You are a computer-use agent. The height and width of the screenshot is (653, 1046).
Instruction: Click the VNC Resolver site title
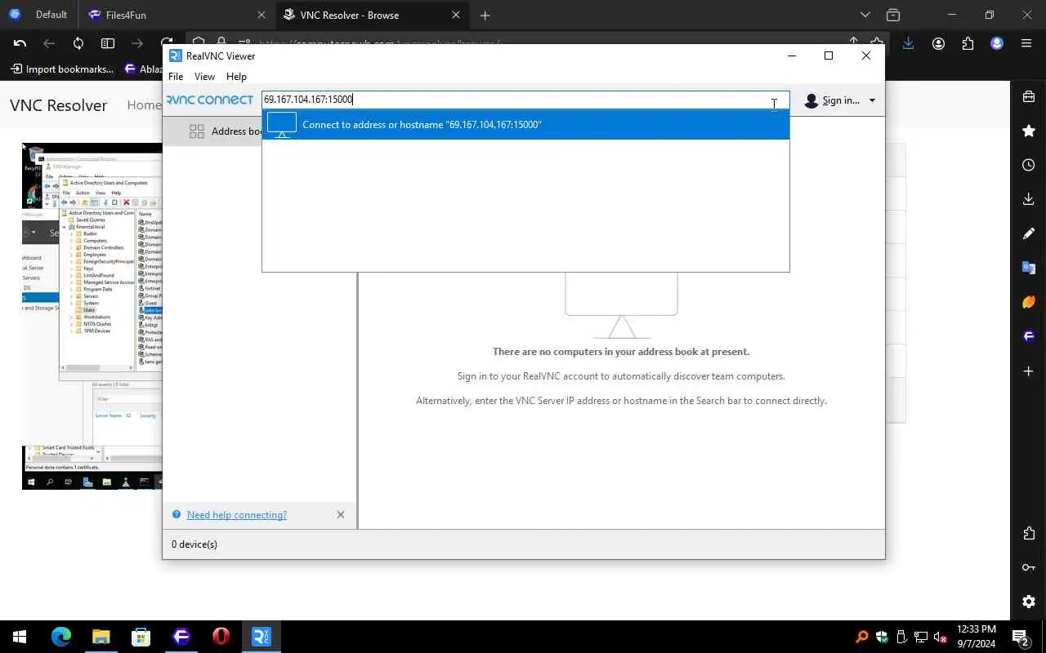(59, 105)
